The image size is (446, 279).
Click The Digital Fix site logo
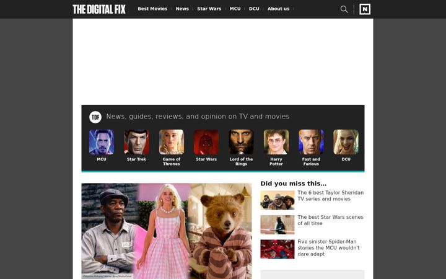(x=99, y=9)
